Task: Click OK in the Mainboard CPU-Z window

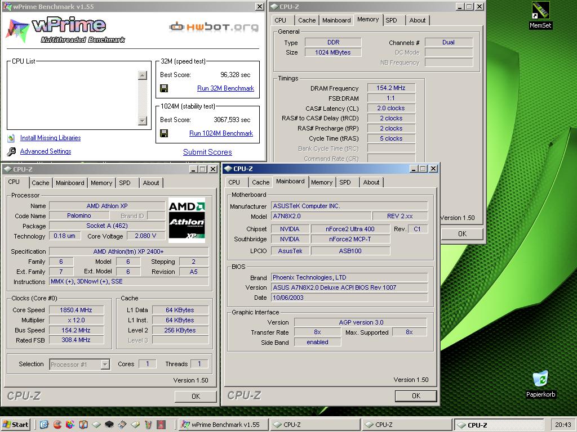Action: (416, 396)
